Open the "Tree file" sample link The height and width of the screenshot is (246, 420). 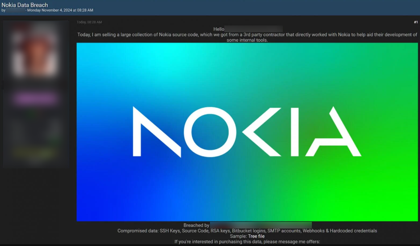point(256,236)
